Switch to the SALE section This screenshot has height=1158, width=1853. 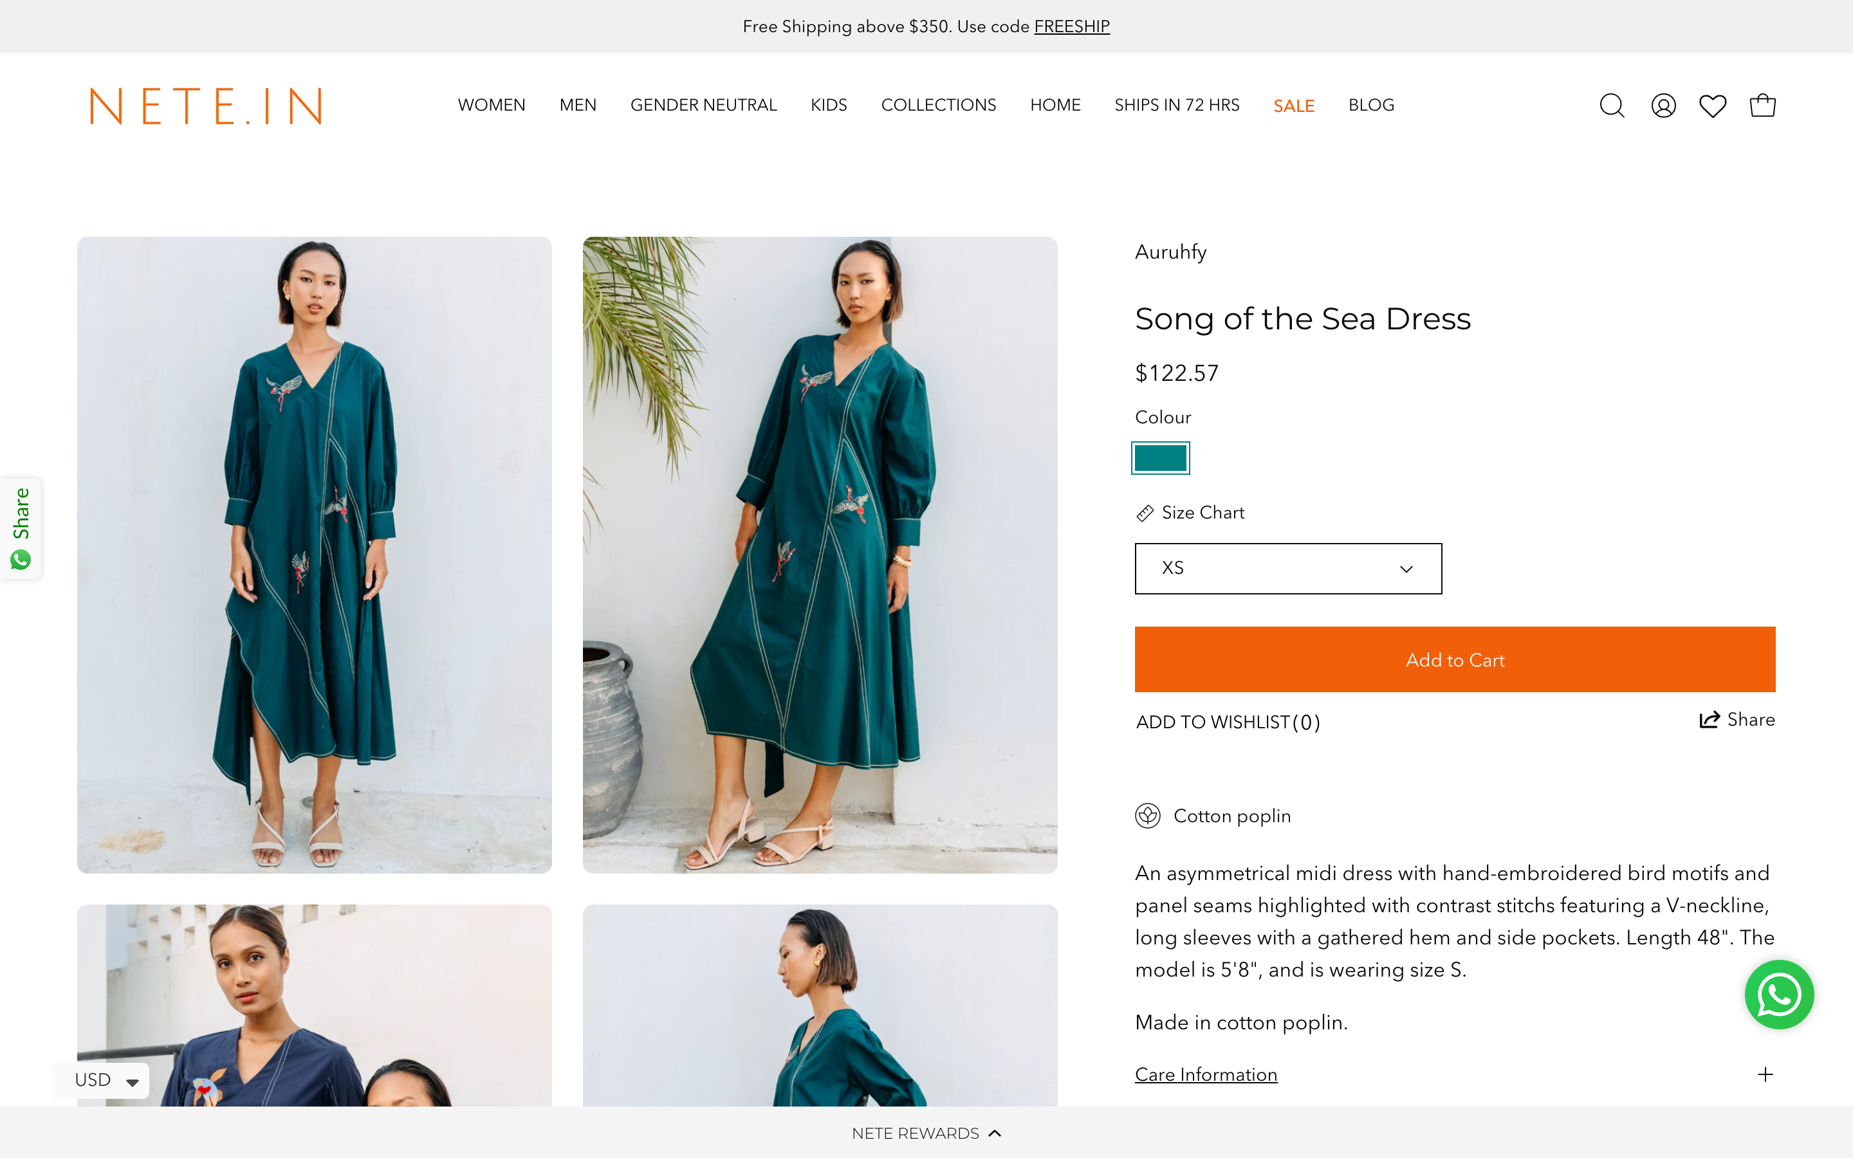(1294, 105)
